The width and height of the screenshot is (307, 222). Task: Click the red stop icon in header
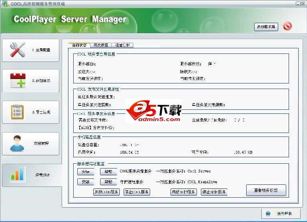(x=287, y=26)
